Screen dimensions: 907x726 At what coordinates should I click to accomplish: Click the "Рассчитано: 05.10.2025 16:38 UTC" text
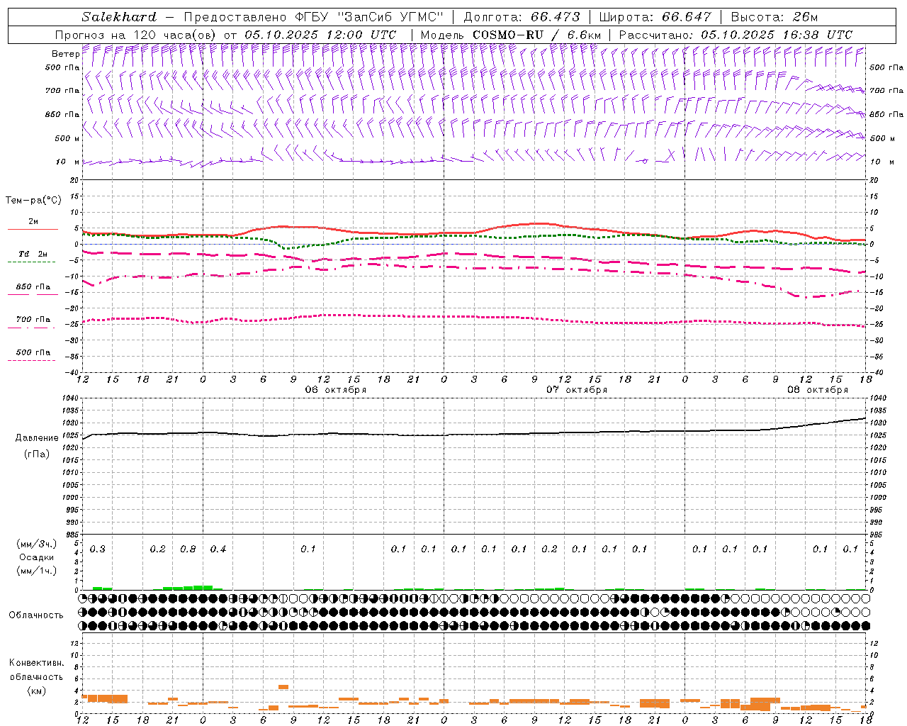(736, 35)
